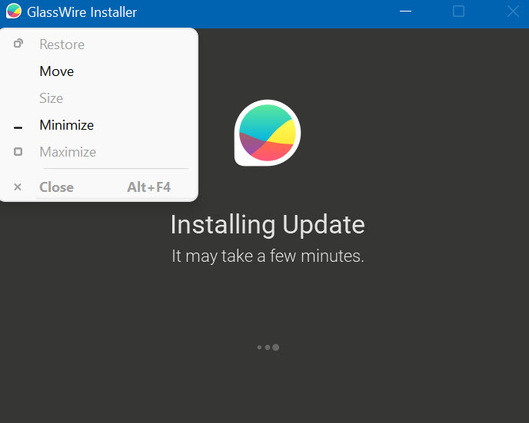Click the large GlassWire logo
The height and width of the screenshot is (423, 529).
tap(267, 133)
